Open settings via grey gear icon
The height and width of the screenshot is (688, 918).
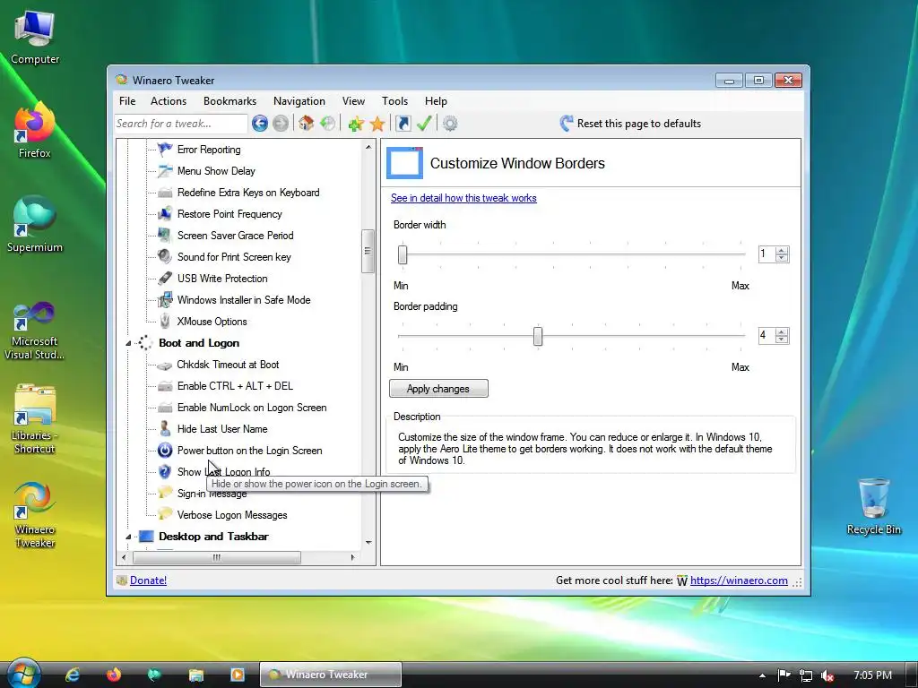[x=450, y=124]
